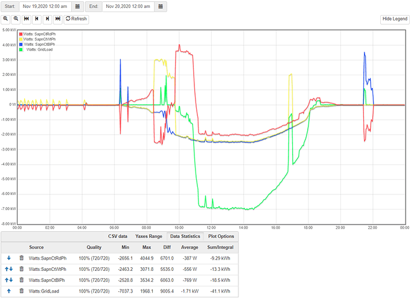Click the -9.29 kWh integral value
Image resolution: width=411 pixels, height=301 pixels.
click(x=220, y=258)
